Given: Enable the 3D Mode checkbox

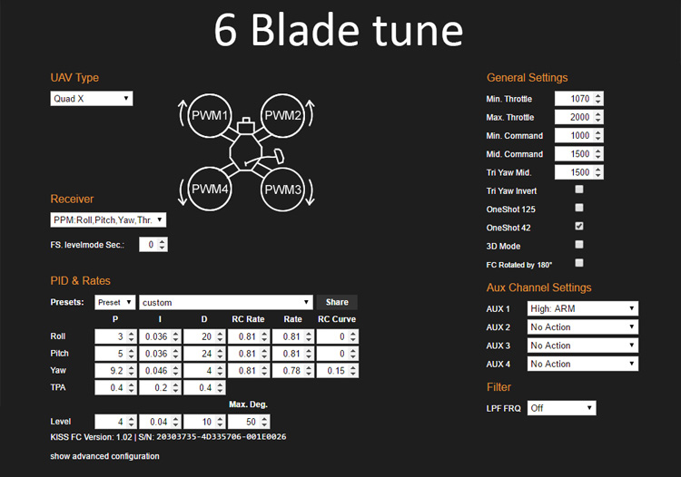Looking at the screenshot, I should point(579,244).
